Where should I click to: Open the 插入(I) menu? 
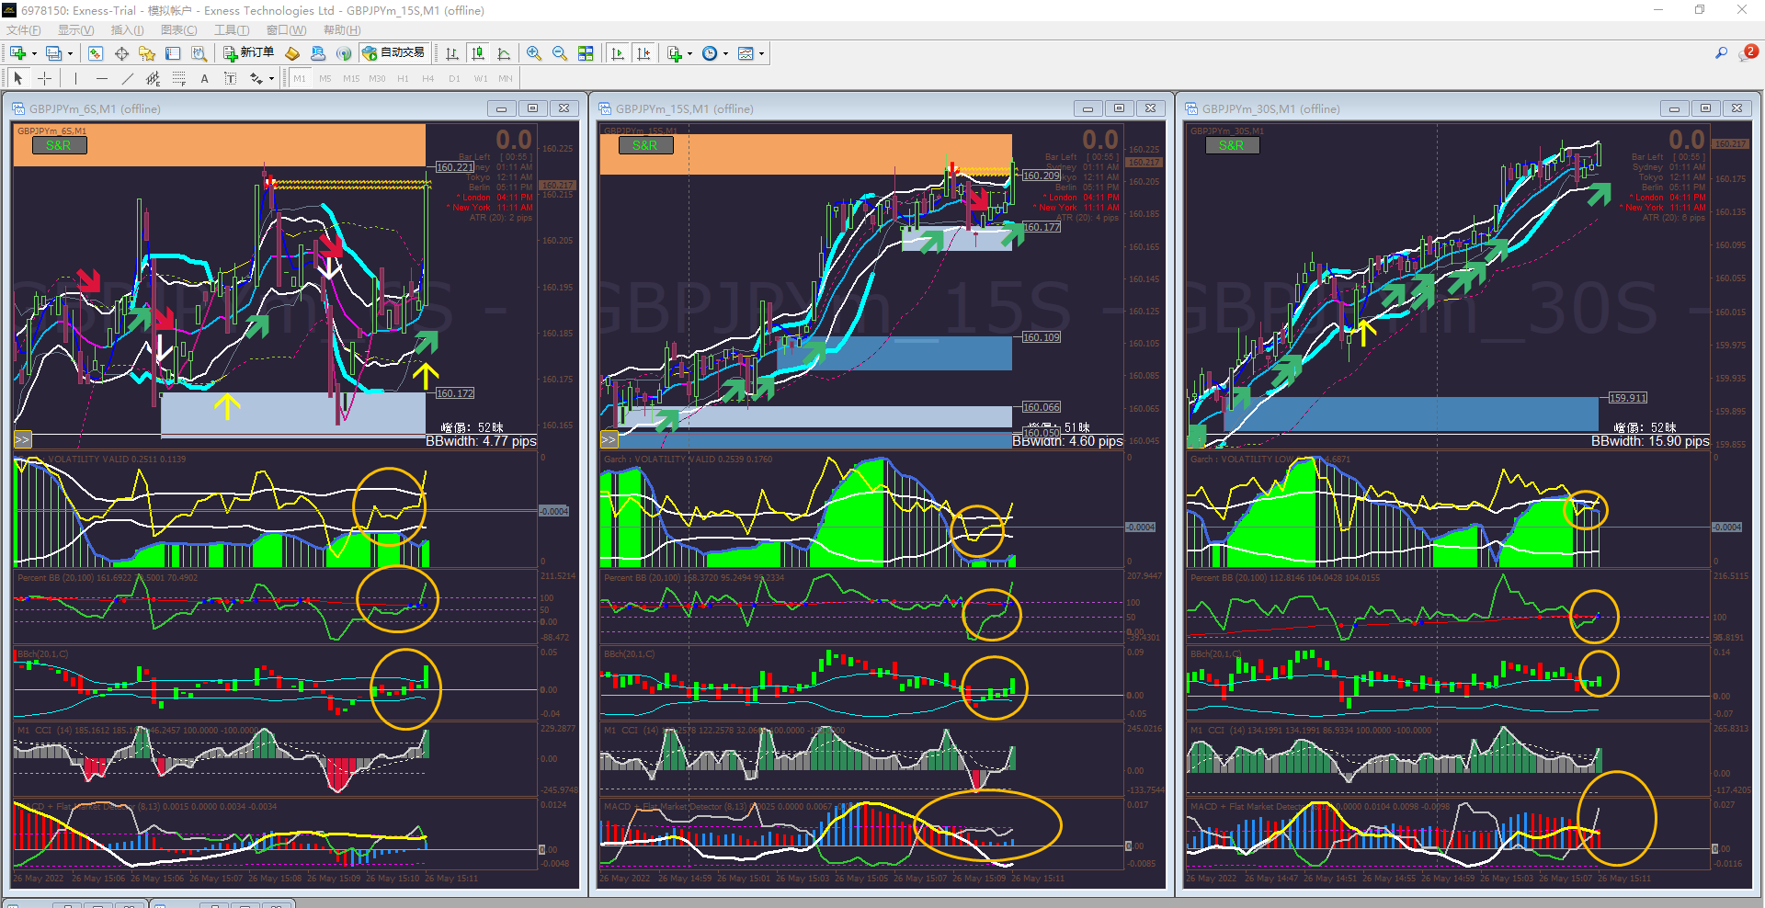coord(127,30)
